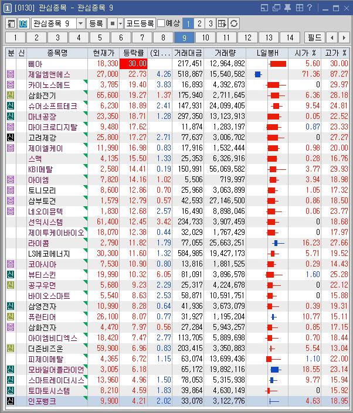Switch to watchlist tab 10

tap(205, 37)
